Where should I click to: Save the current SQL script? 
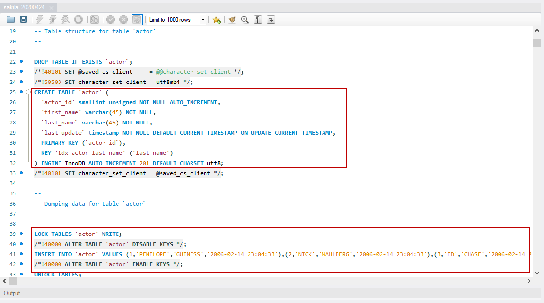[24, 19]
